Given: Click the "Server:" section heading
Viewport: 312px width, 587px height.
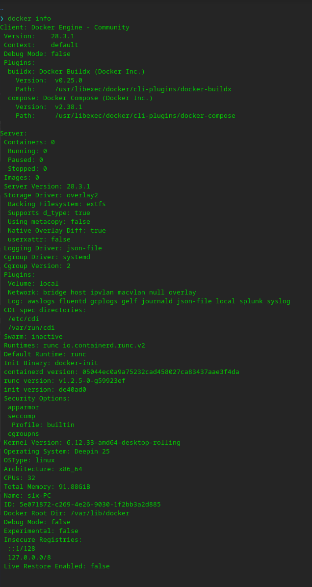Looking at the screenshot, I should point(14,133).
